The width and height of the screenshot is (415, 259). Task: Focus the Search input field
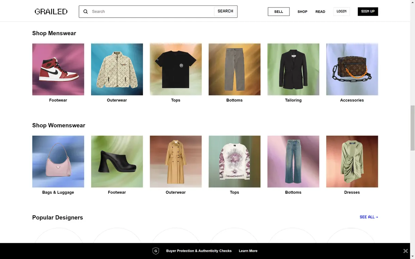click(152, 12)
